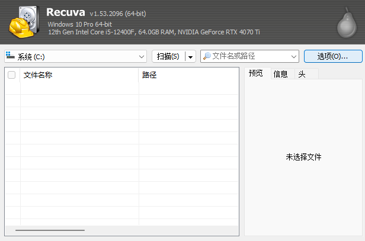Screen dimensions: 365x241
Task: Sort by the 文件名称 column header
Action: pos(79,75)
